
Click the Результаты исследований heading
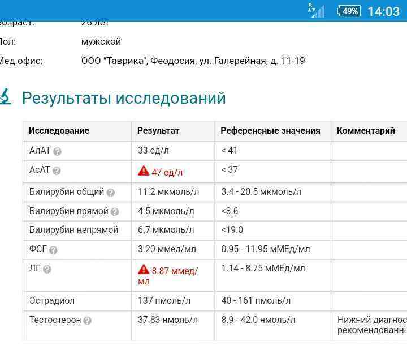click(124, 98)
